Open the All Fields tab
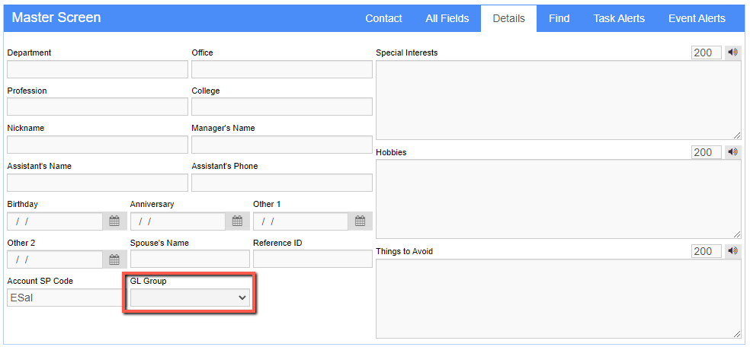This screenshot has height=347, width=750. [x=447, y=18]
